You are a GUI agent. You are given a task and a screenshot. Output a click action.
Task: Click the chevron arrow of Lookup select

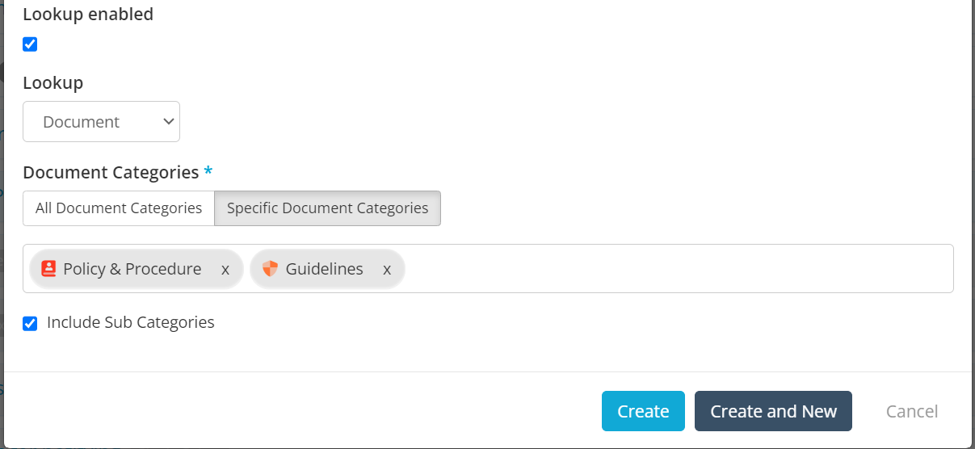click(169, 121)
